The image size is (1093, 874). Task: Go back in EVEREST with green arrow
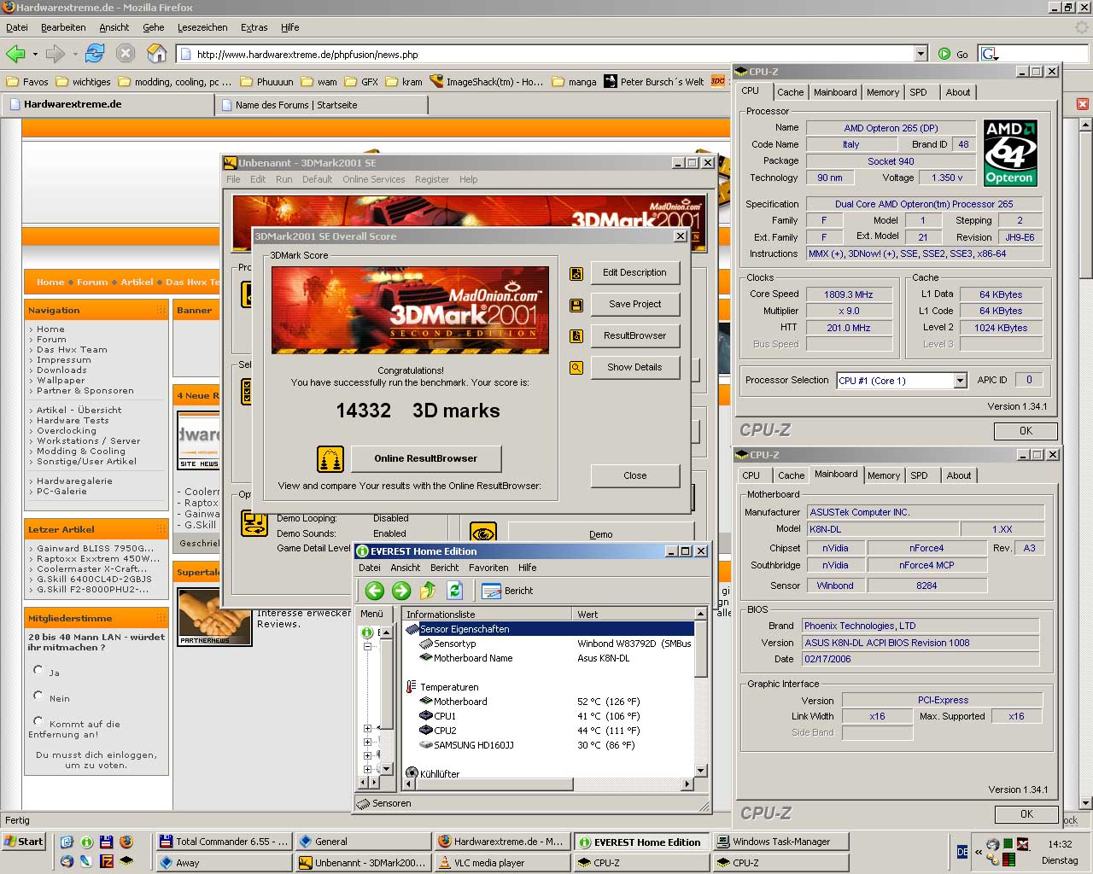pyautogui.click(x=374, y=591)
